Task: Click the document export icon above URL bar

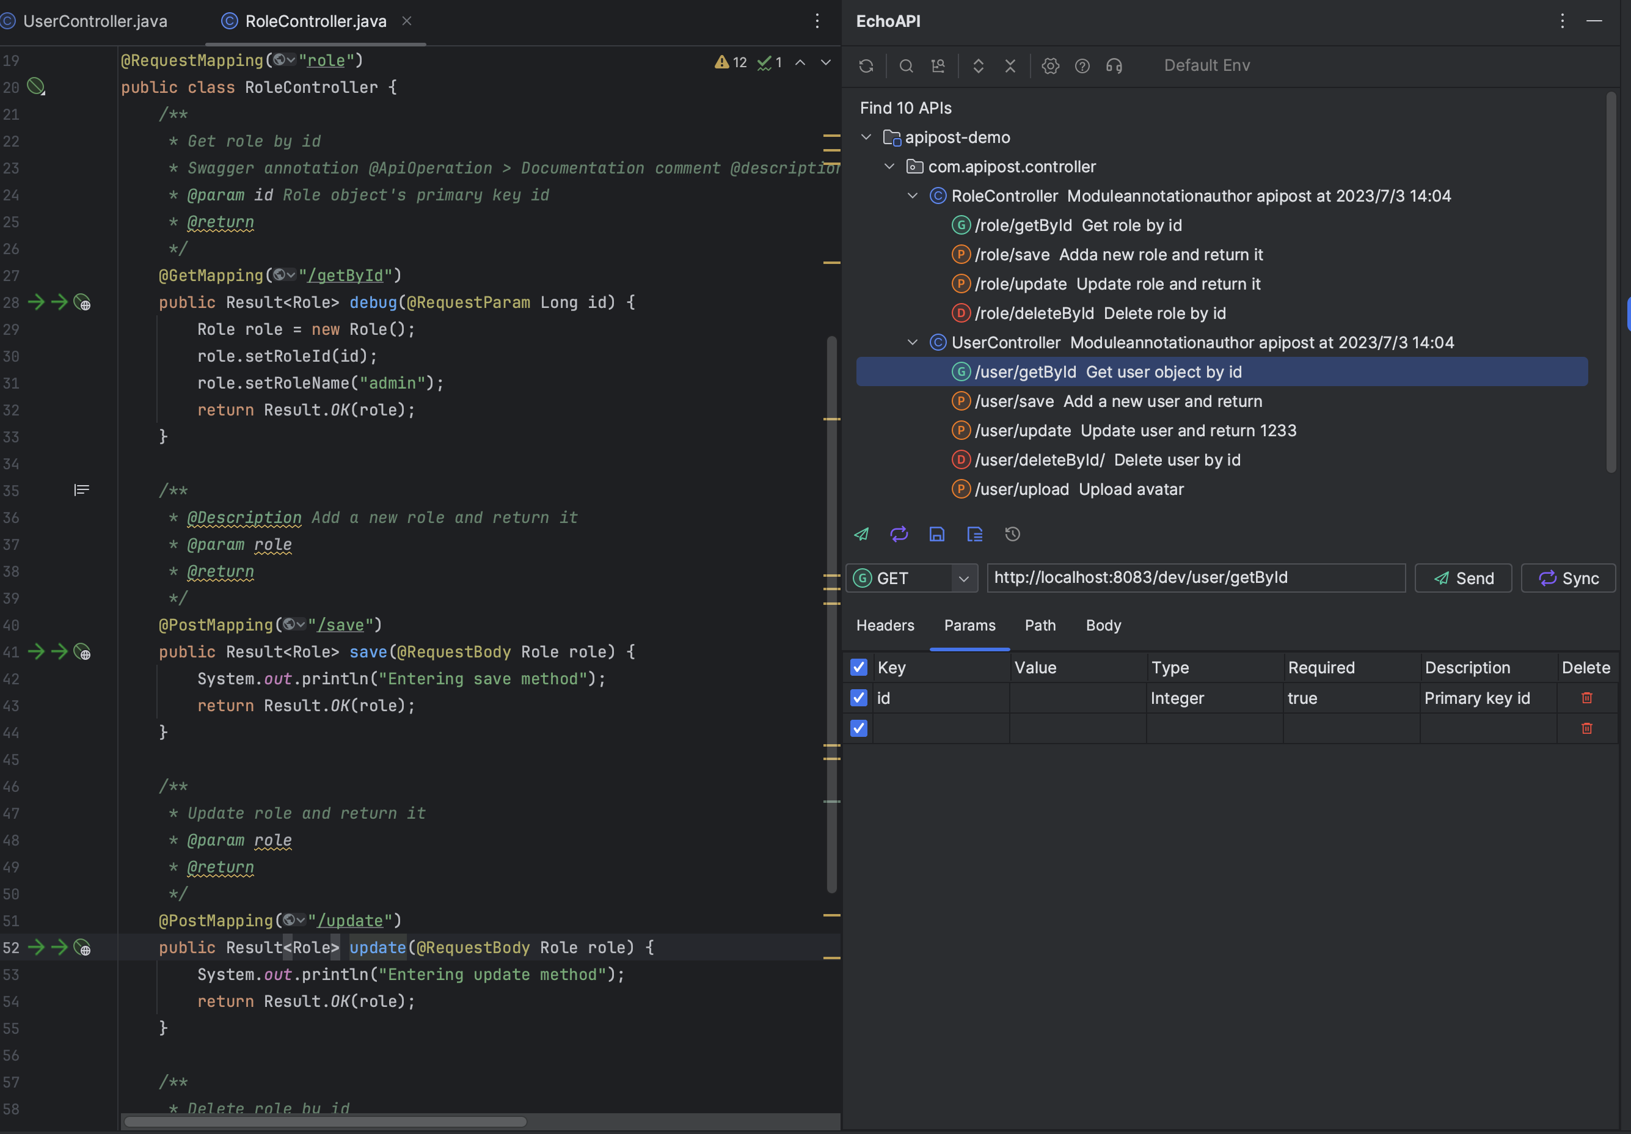Action: pyautogui.click(x=974, y=535)
